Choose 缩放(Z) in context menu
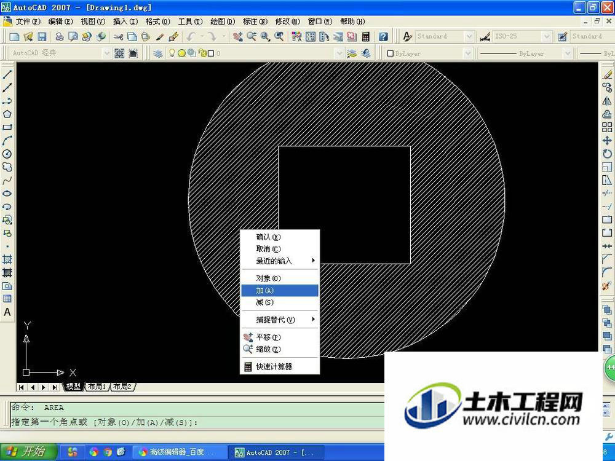The image size is (615, 461). click(x=280, y=349)
